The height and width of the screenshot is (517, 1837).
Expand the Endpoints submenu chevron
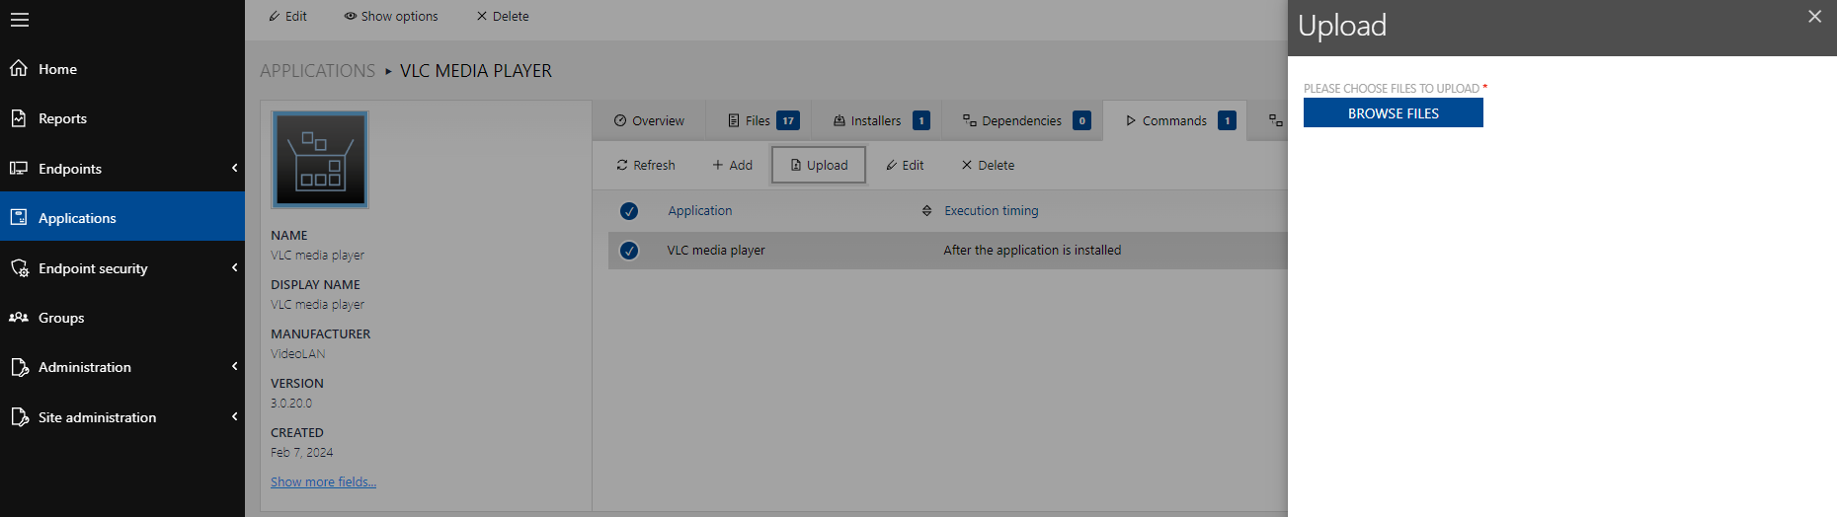(x=234, y=168)
